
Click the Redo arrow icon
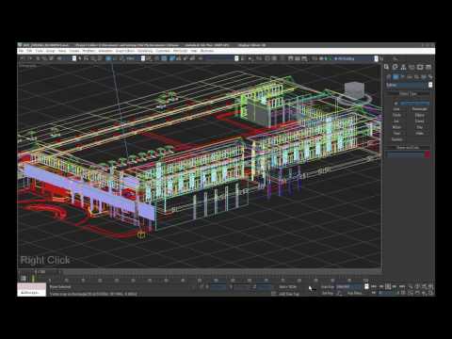[x=30, y=58]
